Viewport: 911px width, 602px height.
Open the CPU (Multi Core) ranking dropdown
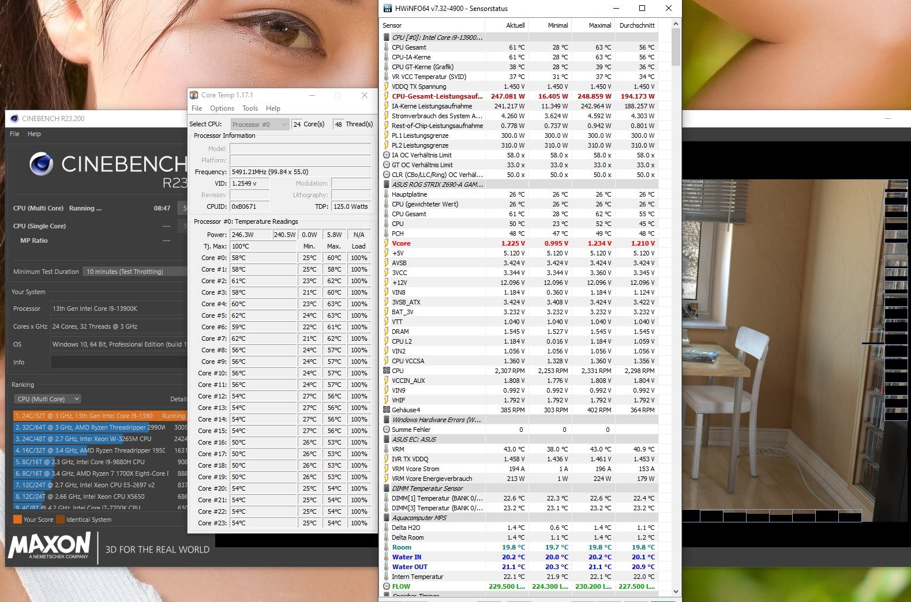click(x=48, y=399)
